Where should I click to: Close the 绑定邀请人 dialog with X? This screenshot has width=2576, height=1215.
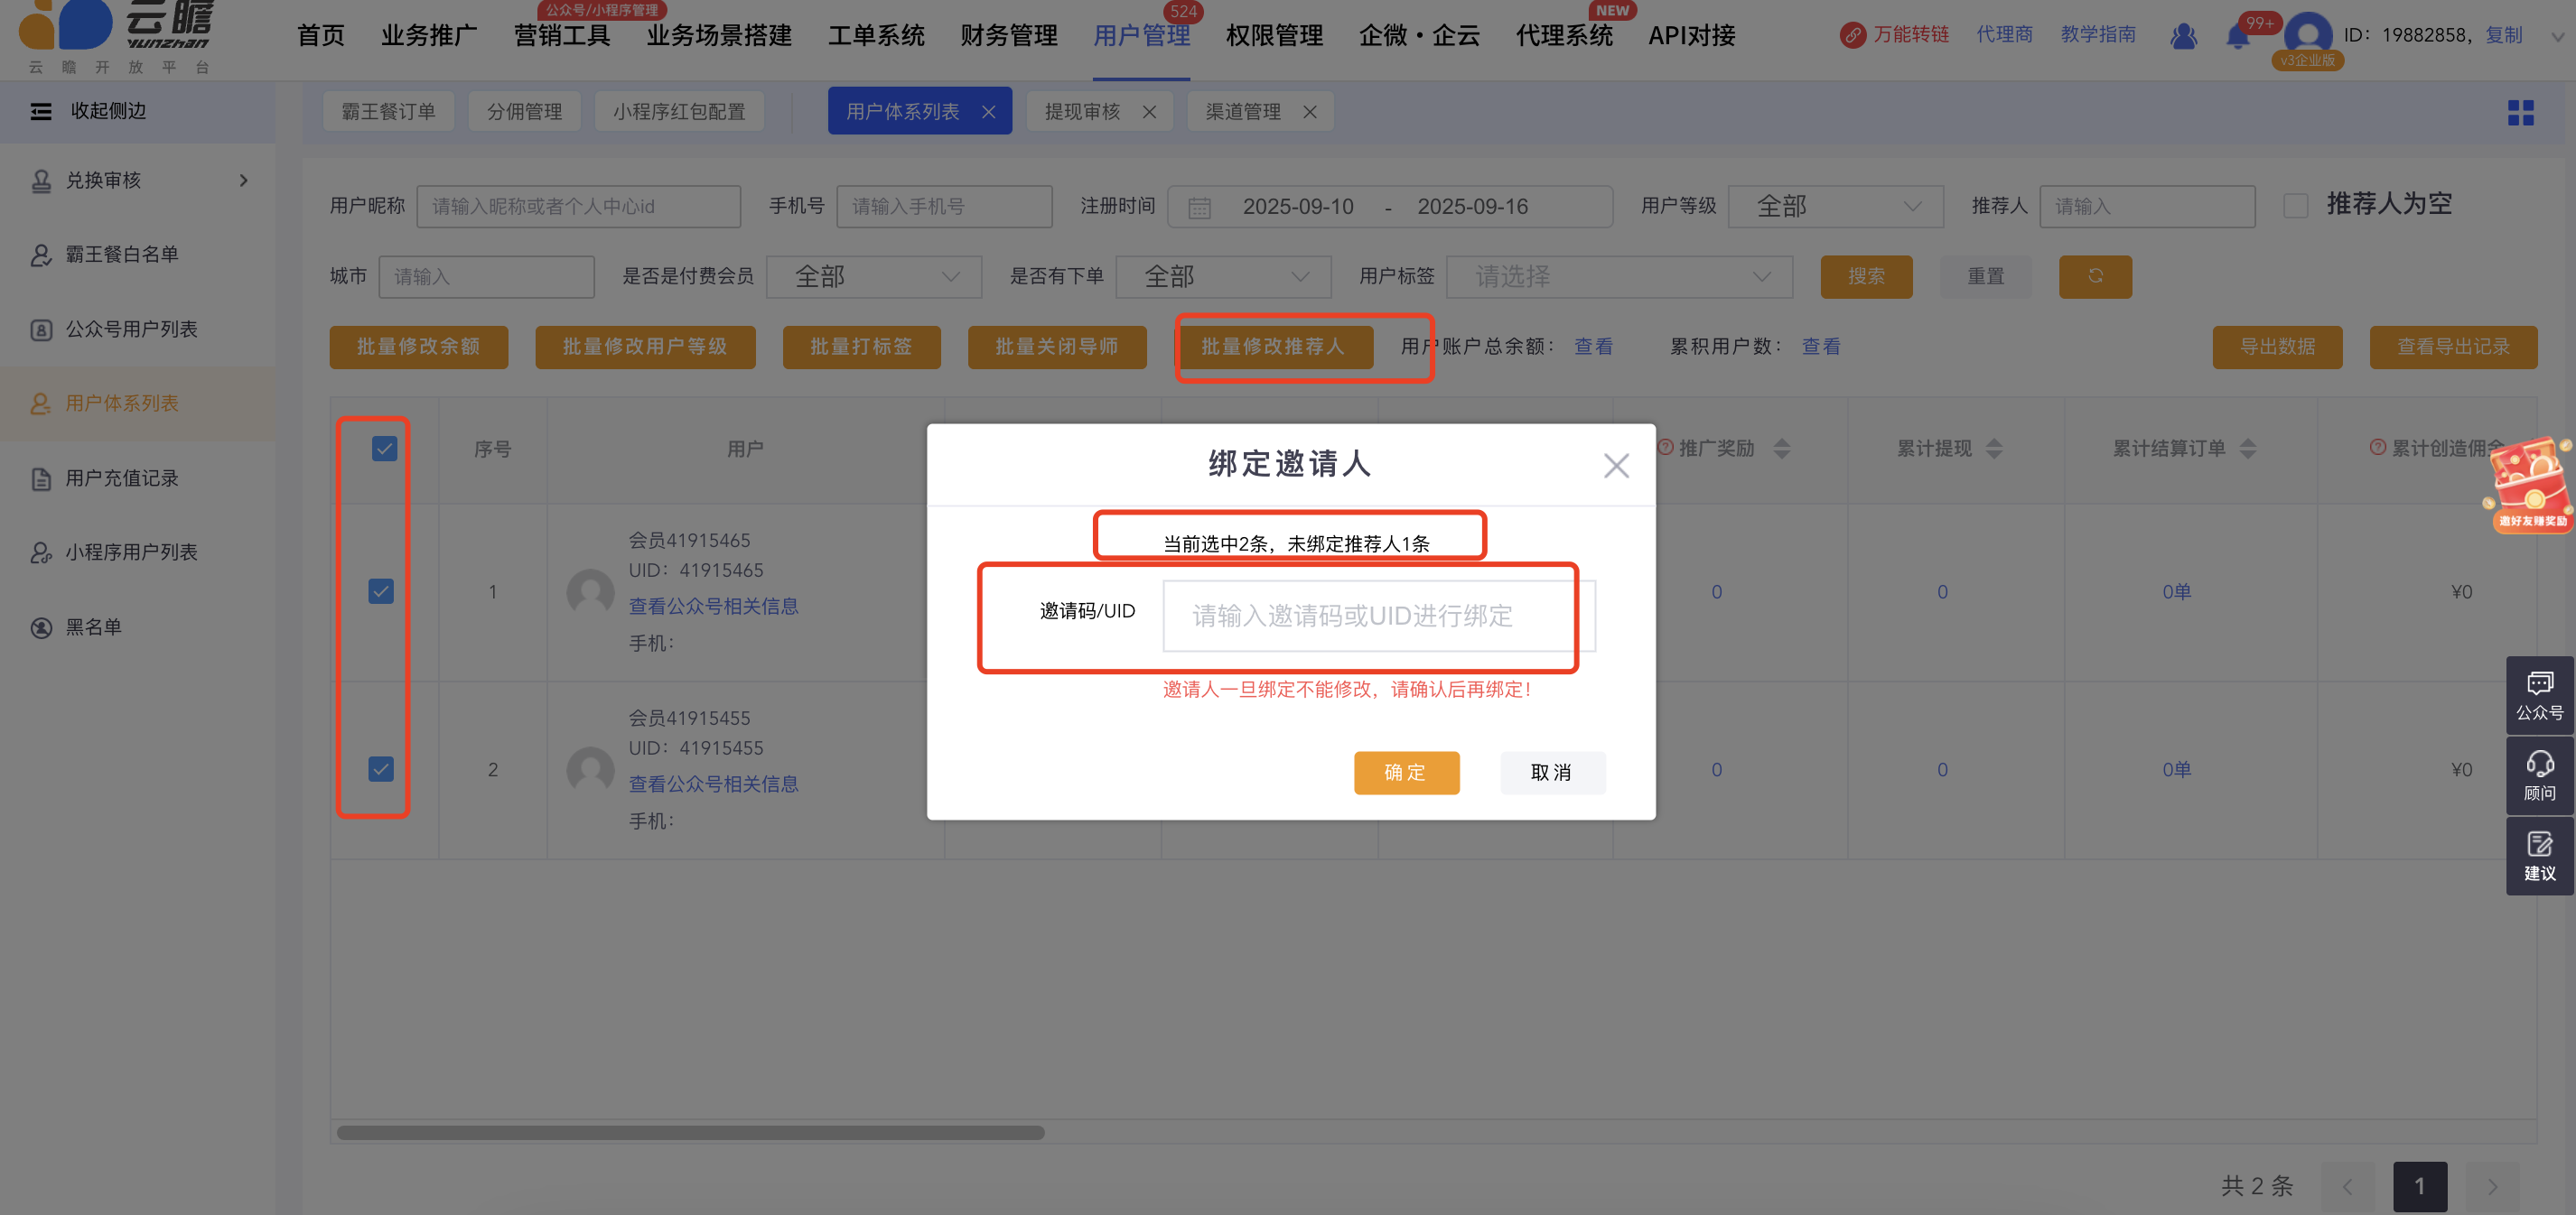pos(1616,466)
